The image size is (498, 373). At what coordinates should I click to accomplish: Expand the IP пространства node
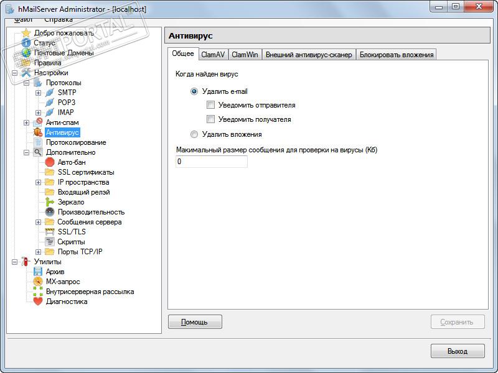tap(38, 182)
